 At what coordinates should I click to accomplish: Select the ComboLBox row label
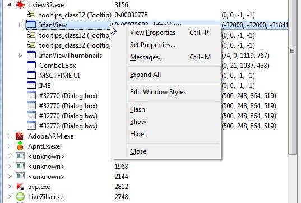tap(57, 66)
